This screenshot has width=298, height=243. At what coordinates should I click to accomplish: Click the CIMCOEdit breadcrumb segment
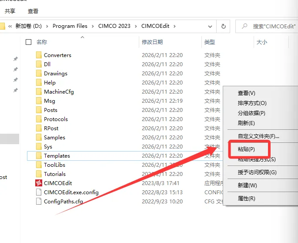click(155, 26)
